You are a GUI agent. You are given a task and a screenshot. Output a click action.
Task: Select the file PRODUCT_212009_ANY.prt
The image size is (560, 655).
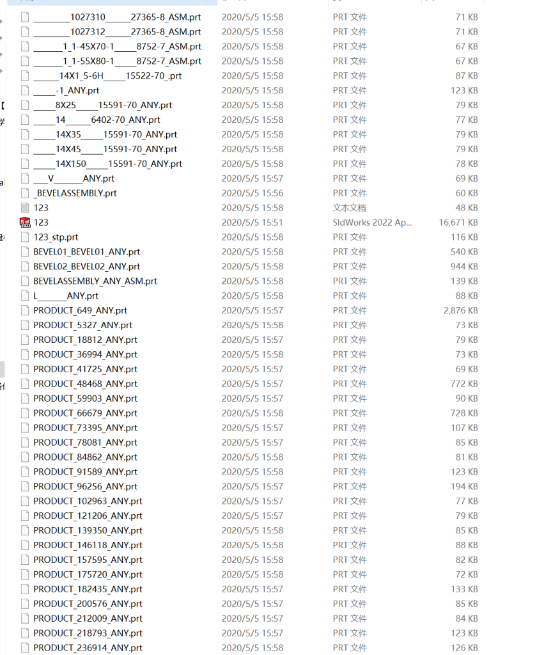coord(88,619)
